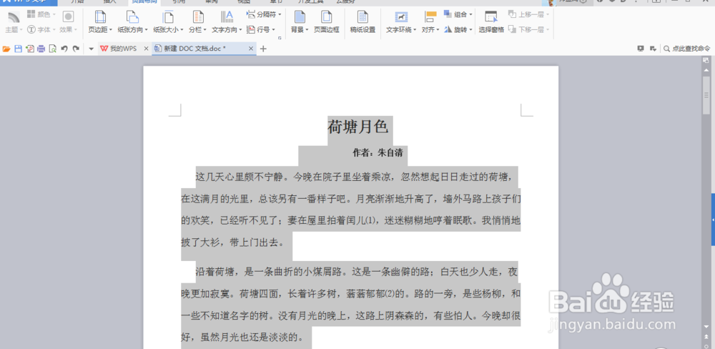This screenshot has height=349, width=715.
Task: Redo the last action
Action: pos(77,49)
